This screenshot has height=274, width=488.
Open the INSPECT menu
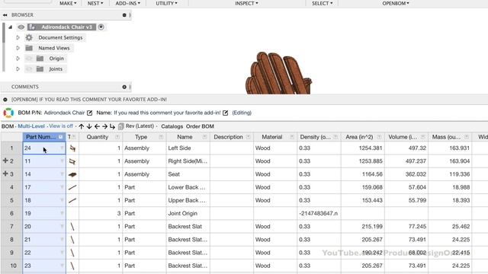tap(246, 3)
